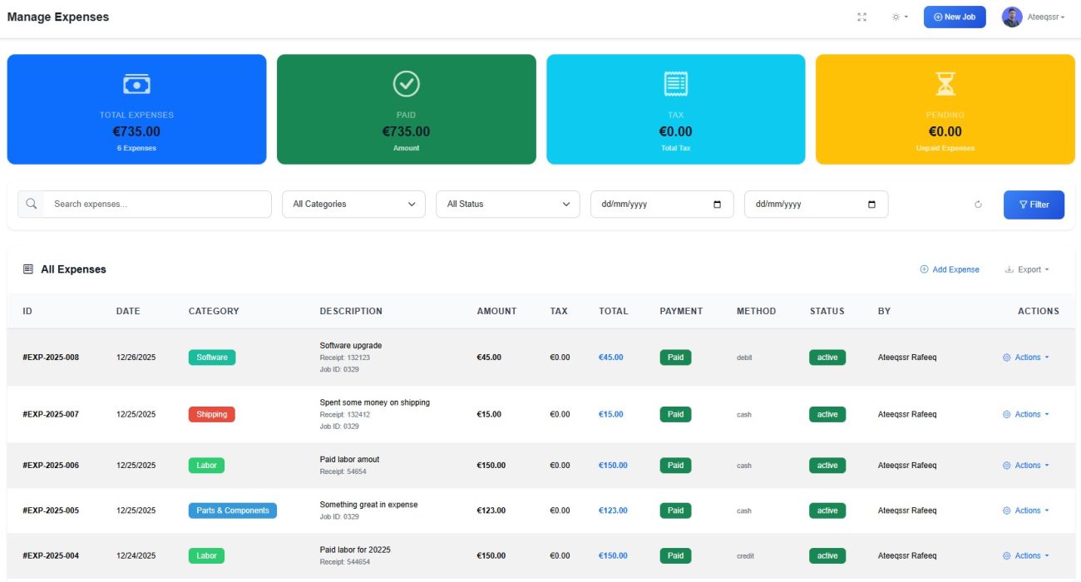Screen dimensions: 1081x582
Task: Click the Software category badge
Action: click(x=211, y=357)
